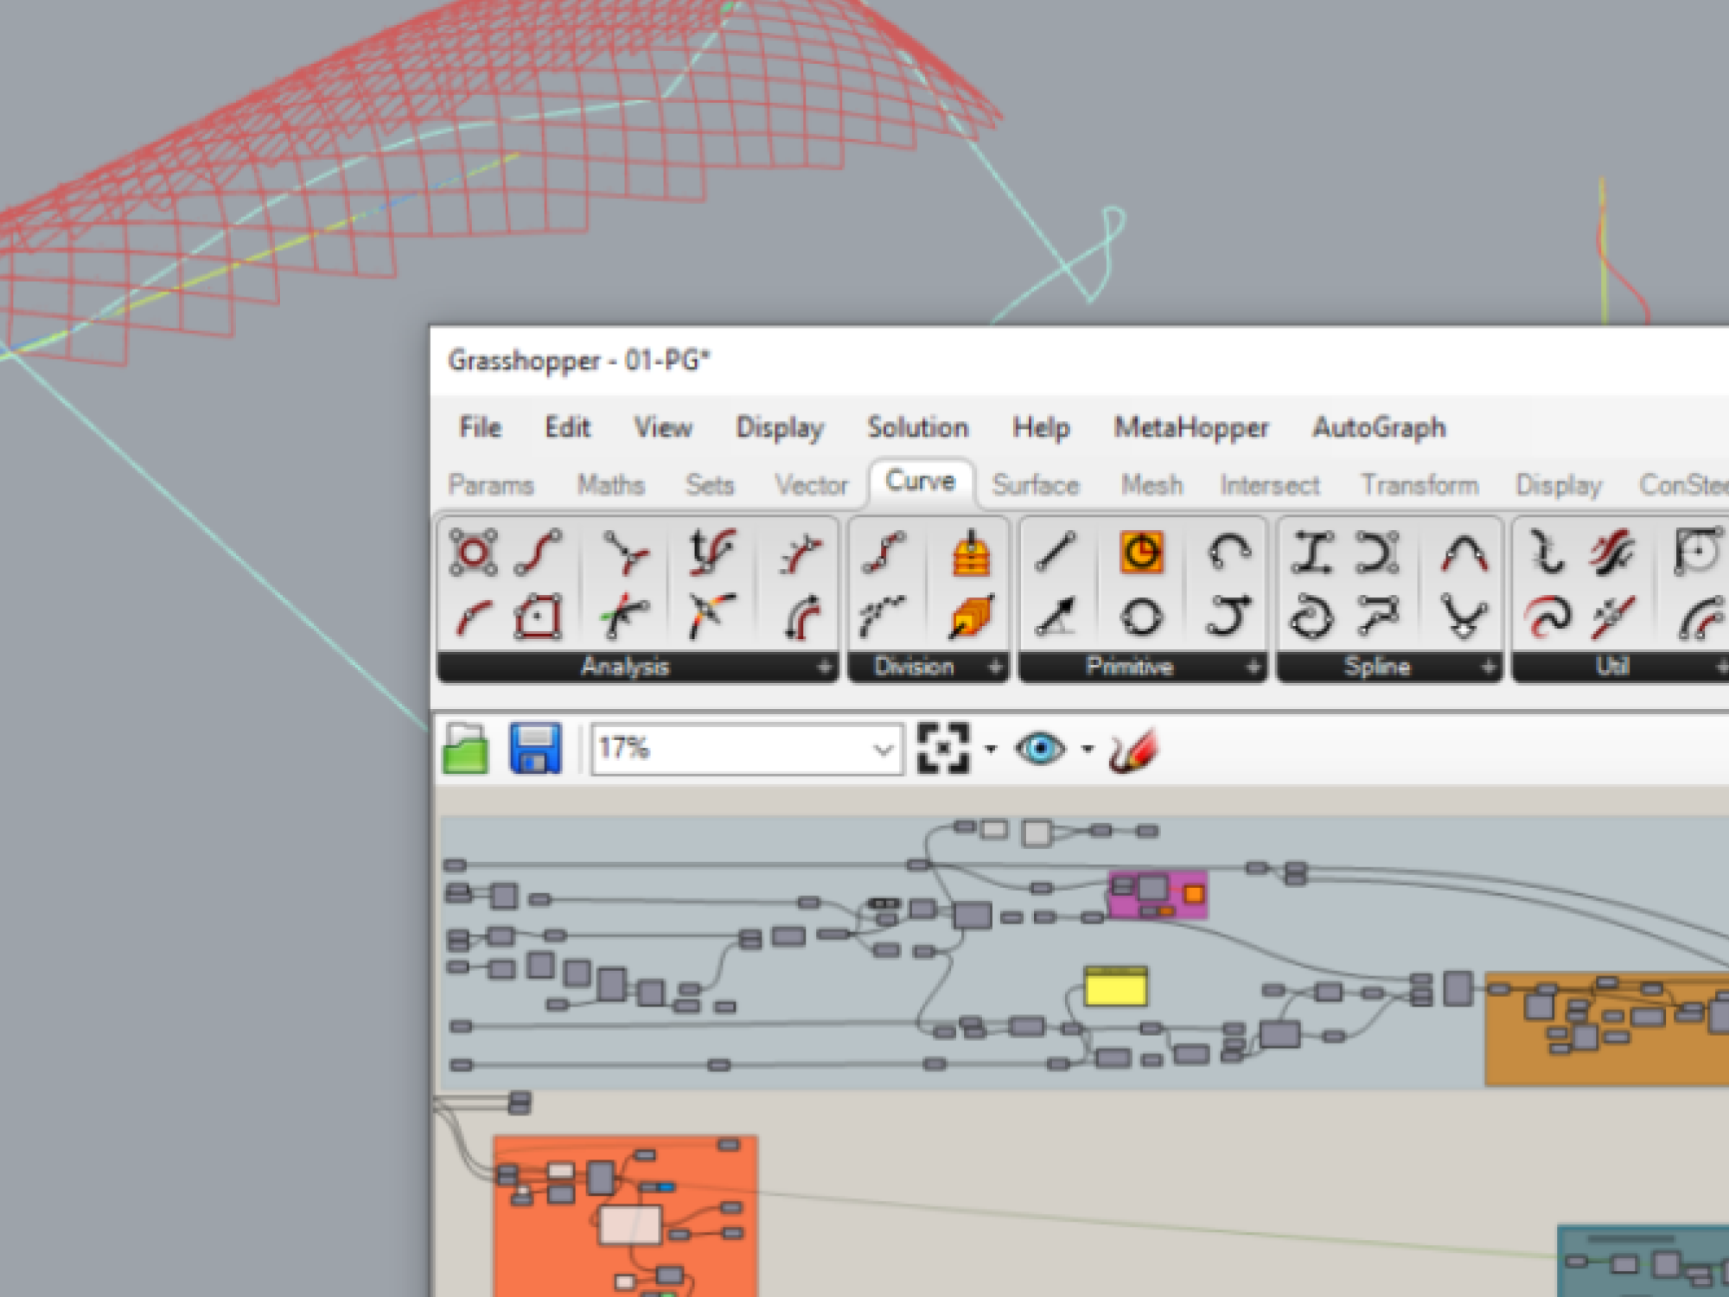Switch to the Vector tab

pyautogui.click(x=812, y=485)
